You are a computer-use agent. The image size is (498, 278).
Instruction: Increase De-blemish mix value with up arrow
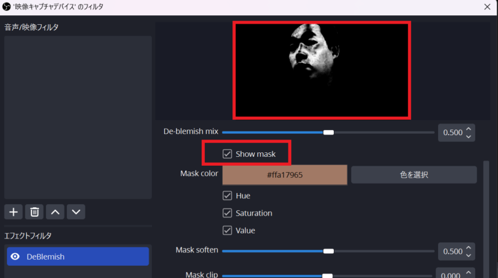click(x=469, y=129)
